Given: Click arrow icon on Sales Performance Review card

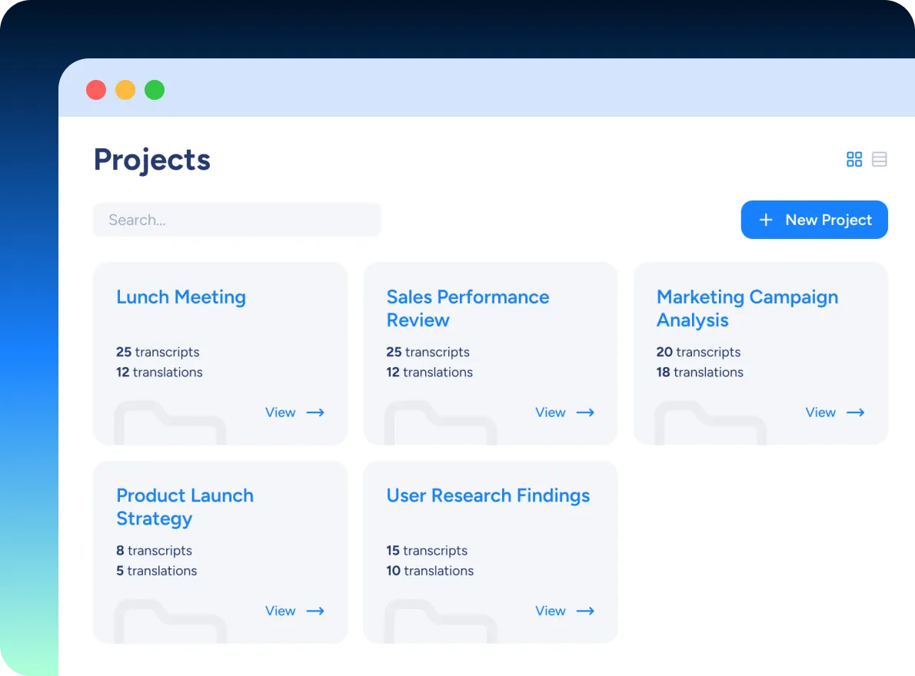Looking at the screenshot, I should pos(585,413).
